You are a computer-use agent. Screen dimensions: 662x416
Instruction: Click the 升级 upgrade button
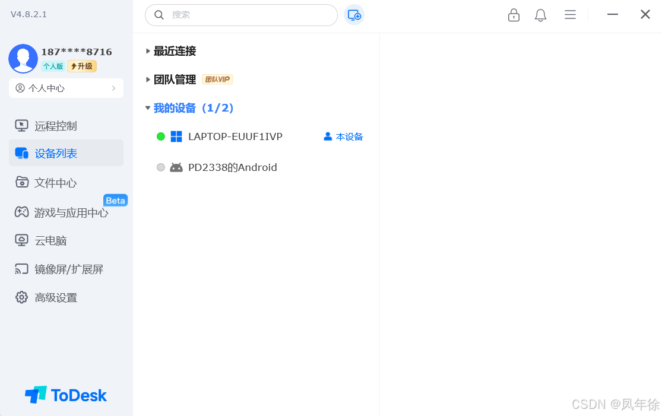pos(82,66)
